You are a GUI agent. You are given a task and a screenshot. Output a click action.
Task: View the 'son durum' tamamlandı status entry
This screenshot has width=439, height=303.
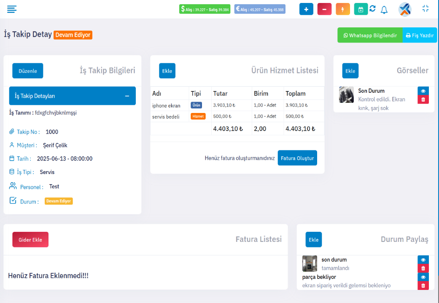(x=423, y=260)
